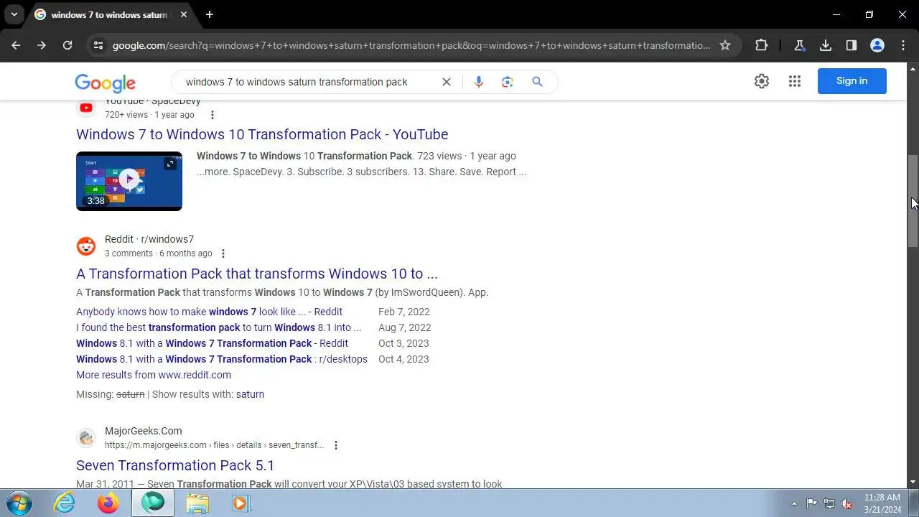
Task: Open the network tray icon
Action: point(829,503)
